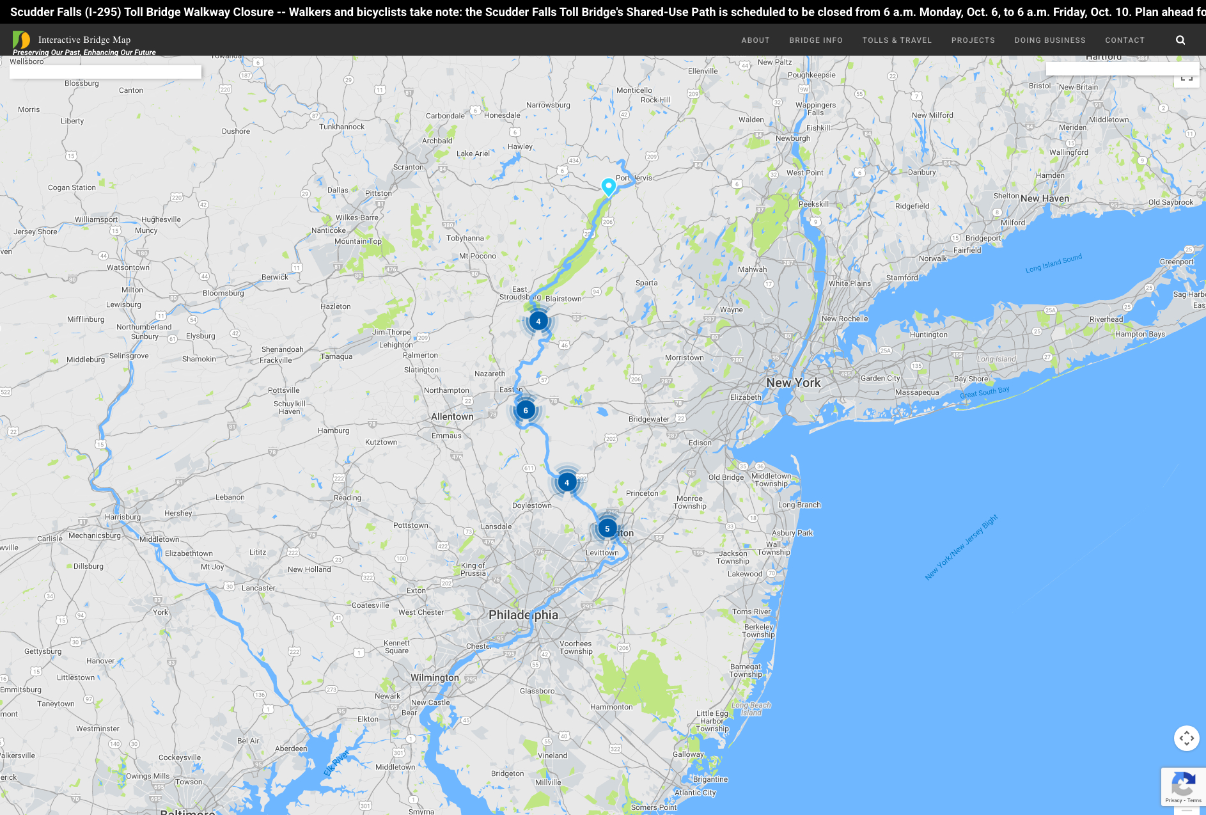Open the About menu
Screen dimensions: 1206x815
[755, 40]
